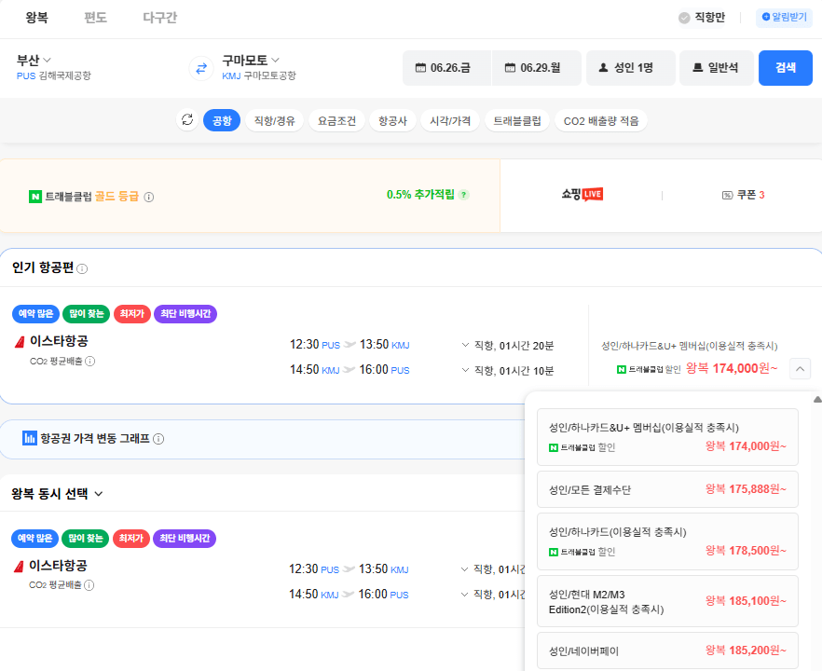
Task: Click the seat icon on 일반석
Action: [698, 68]
